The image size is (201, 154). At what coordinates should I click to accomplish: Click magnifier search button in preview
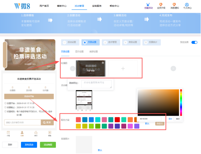[47, 122]
